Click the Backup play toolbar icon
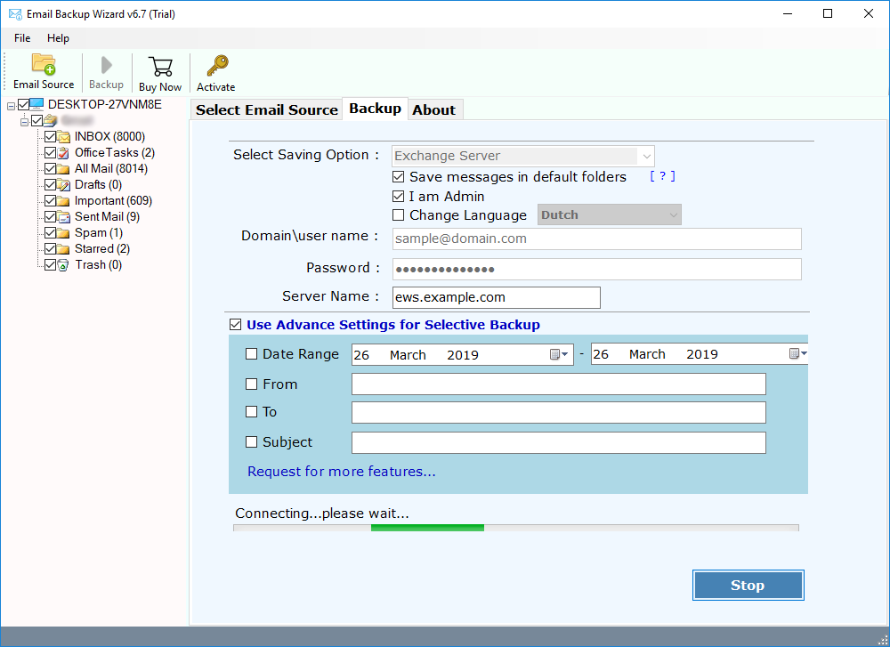Screen dimensions: 890x647 (x=106, y=65)
